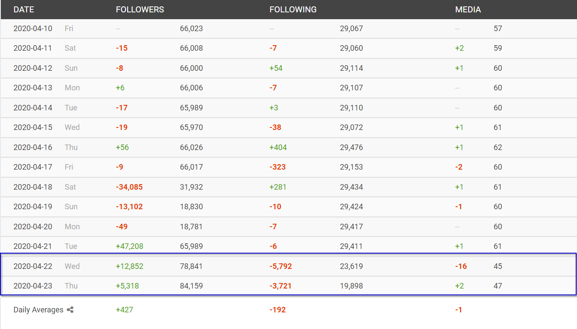Image resolution: width=577 pixels, height=329 pixels.
Task: Click the DATE column header
Action: 24,9
